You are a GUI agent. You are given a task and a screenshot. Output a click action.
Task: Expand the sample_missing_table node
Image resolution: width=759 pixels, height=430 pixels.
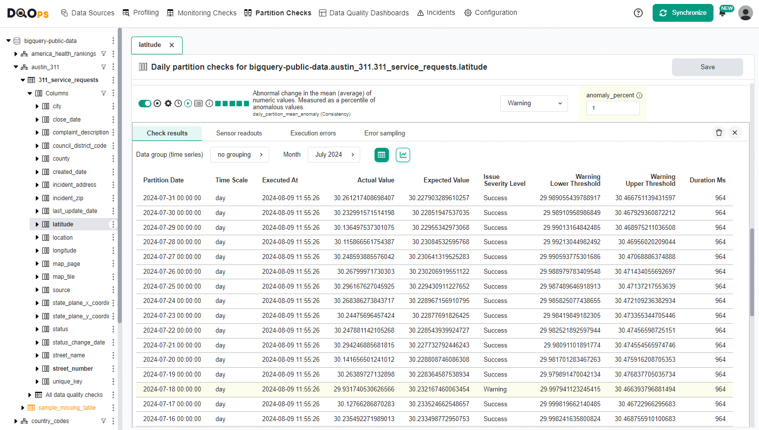click(23, 408)
